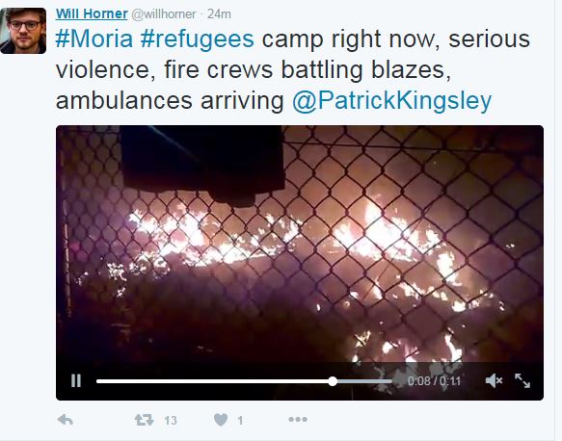Expand the video to fullscreen
The image size is (562, 441).
[522, 380]
